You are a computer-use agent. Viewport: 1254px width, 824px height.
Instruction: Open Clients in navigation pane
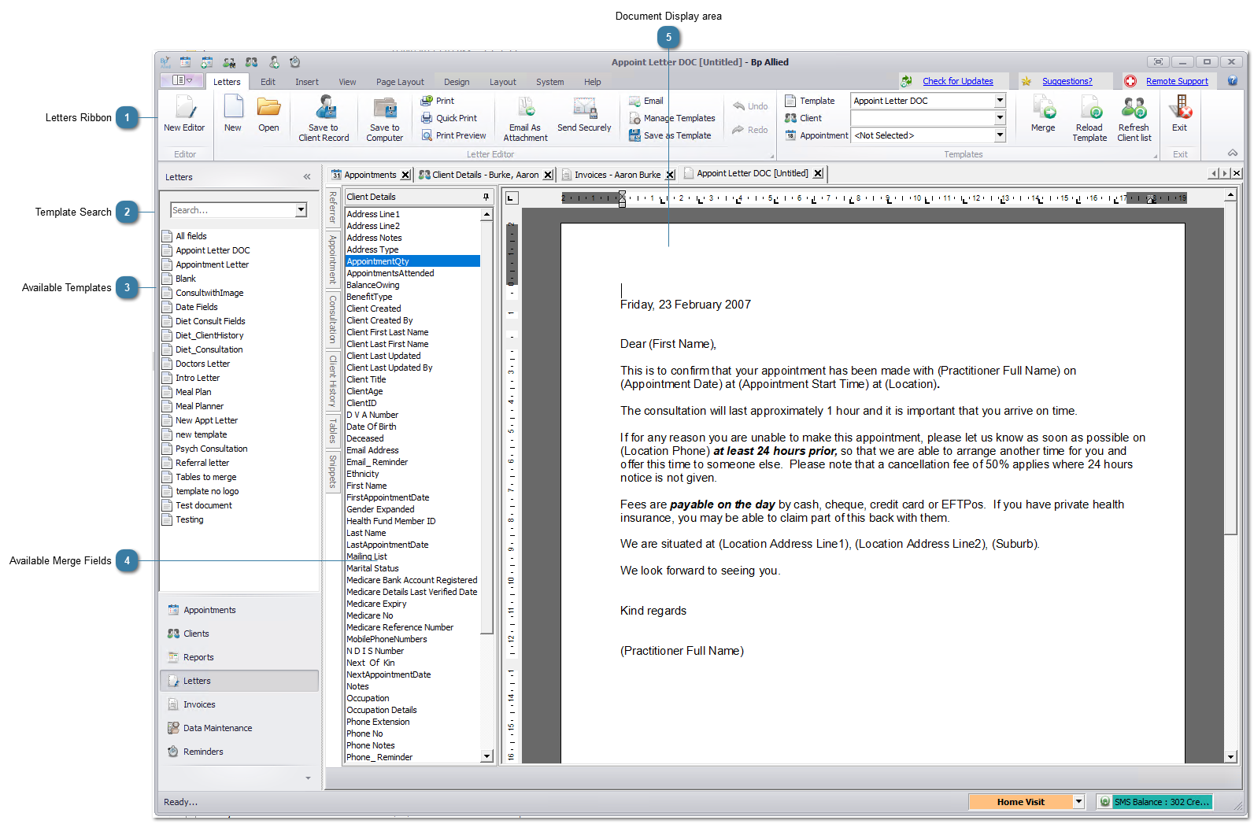[x=239, y=634]
